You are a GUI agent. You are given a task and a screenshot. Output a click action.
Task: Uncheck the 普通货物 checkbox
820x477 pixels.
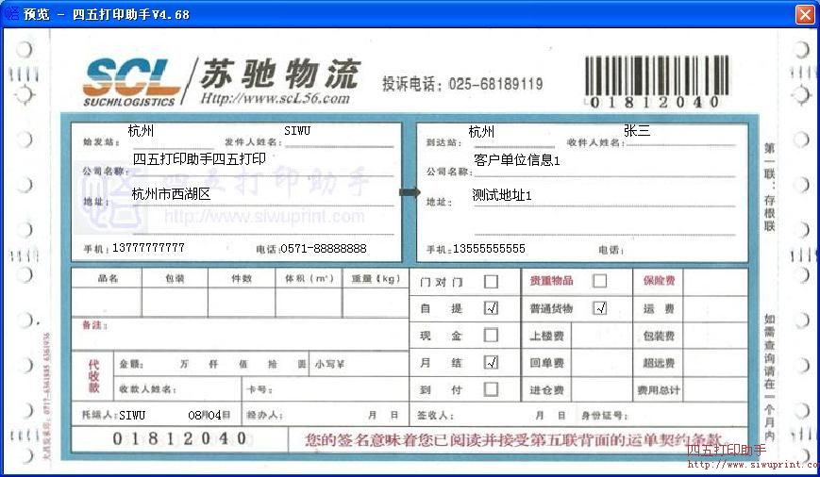pyautogui.click(x=599, y=308)
